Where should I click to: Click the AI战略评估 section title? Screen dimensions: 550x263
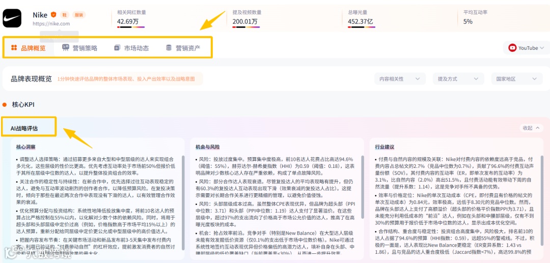[x=24, y=128]
